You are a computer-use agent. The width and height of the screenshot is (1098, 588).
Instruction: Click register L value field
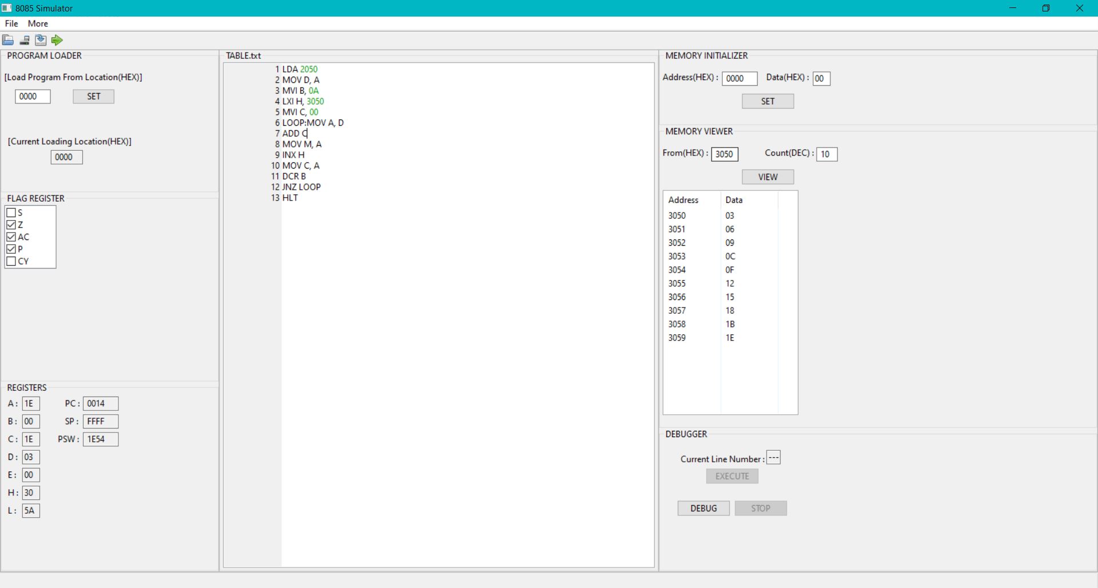pyautogui.click(x=31, y=510)
